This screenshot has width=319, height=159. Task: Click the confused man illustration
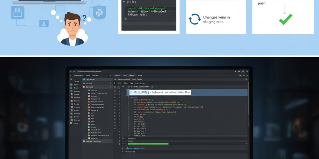click(x=72, y=29)
